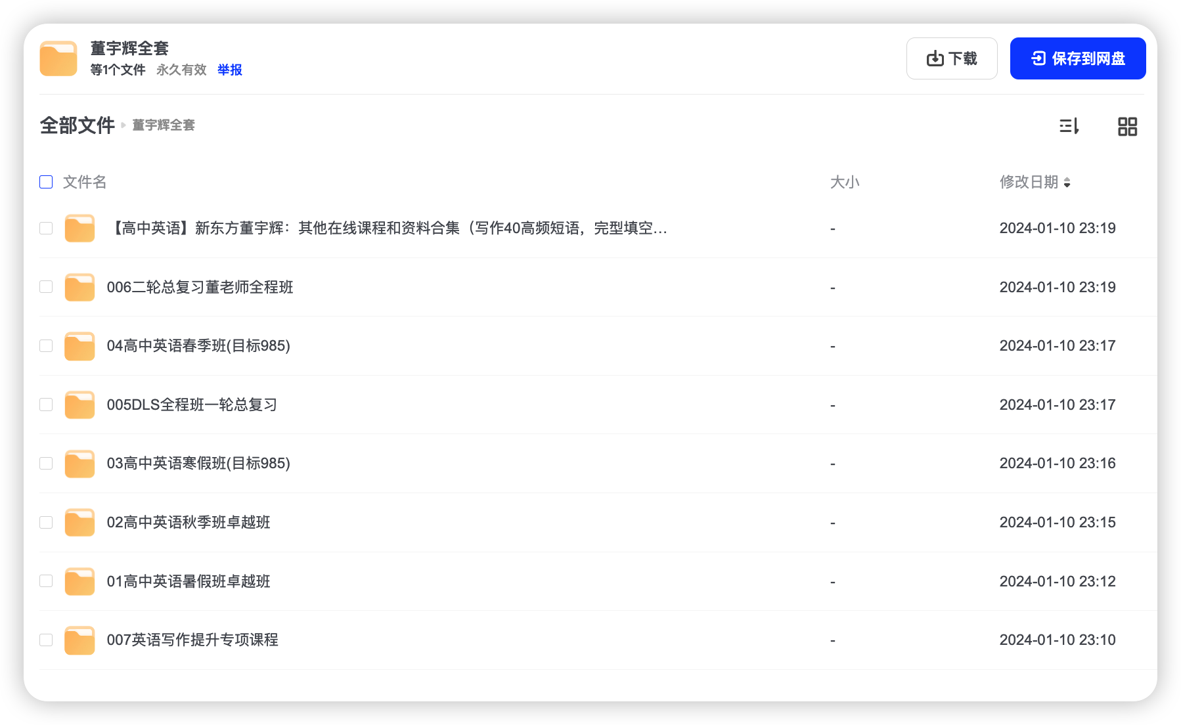
Task: Click the 下载 button
Action: click(952, 58)
